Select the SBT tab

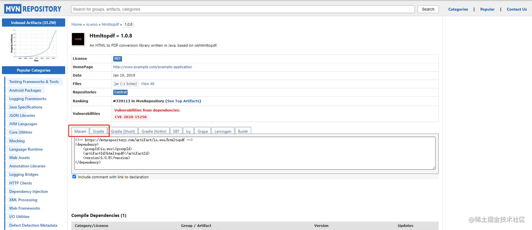(x=176, y=131)
